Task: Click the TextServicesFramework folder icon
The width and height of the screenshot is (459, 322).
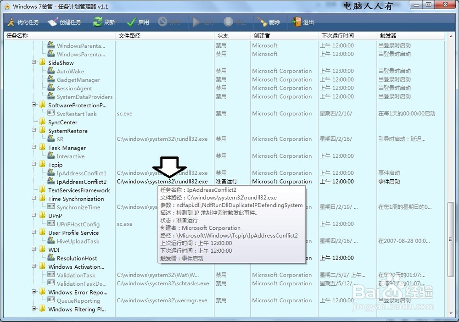Action: click(x=42, y=189)
